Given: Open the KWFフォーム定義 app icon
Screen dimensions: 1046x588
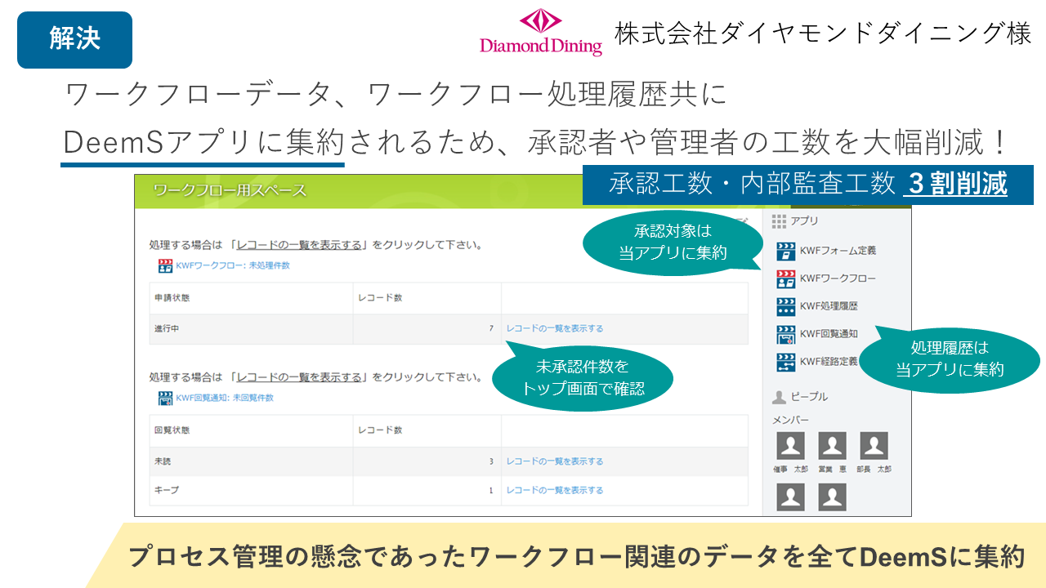Looking at the screenshot, I should [x=785, y=251].
